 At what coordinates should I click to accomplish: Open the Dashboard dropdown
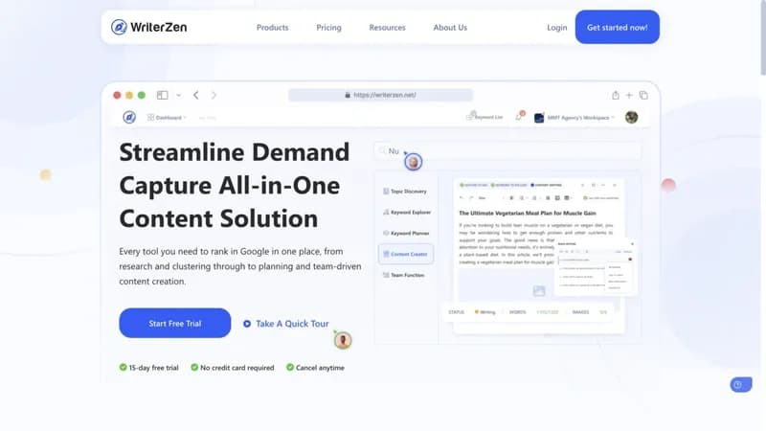click(x=167, y=118)
